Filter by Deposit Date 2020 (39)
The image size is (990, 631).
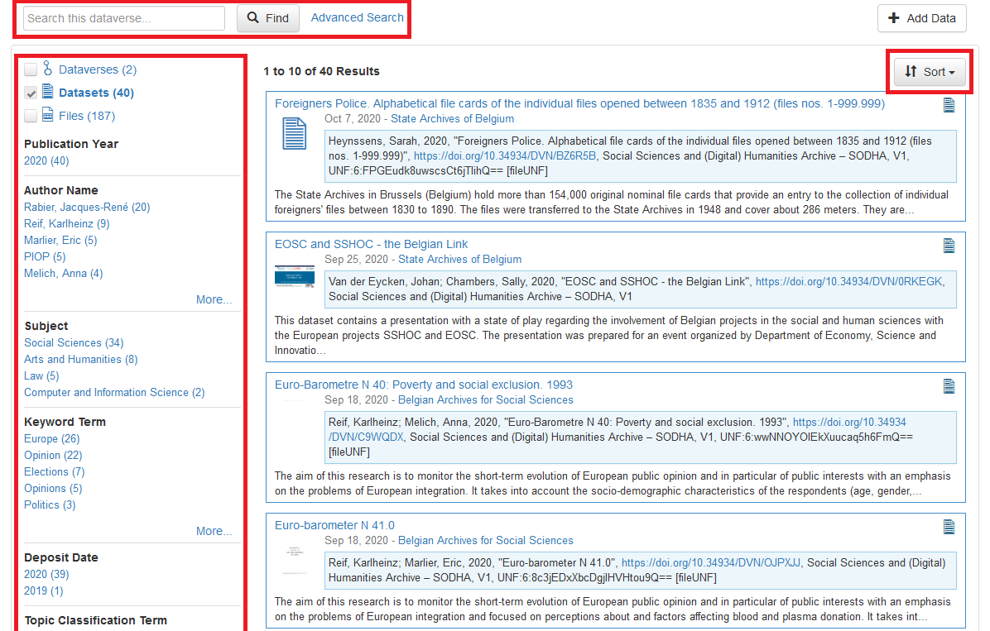(x=46, y=574)
